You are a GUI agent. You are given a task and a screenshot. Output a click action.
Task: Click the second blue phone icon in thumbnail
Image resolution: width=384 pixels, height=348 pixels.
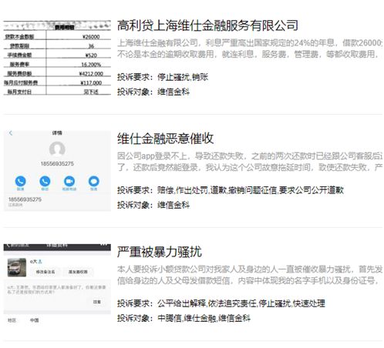point(45,181)
